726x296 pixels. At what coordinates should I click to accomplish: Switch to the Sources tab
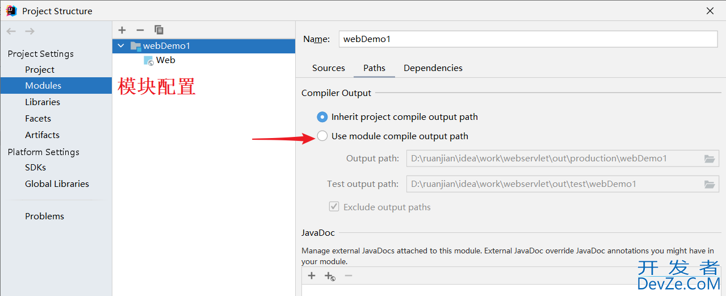pyautogui.click(x=329, y=68)
